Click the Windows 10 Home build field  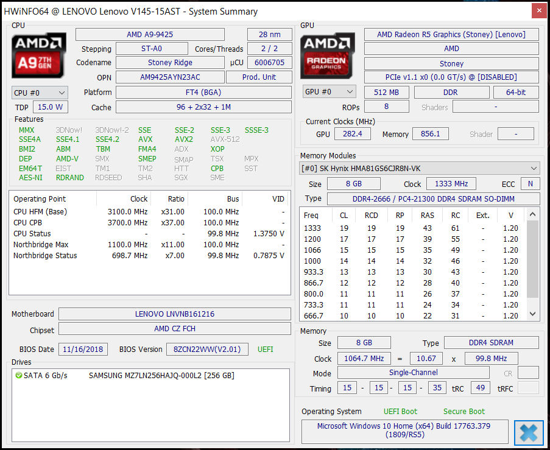click(x=405, y=431)
